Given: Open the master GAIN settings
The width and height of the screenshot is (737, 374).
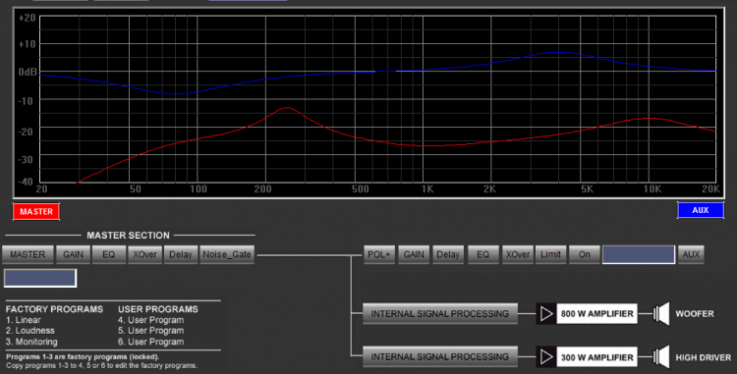Looking at the screenshot, I should [74, 254].
